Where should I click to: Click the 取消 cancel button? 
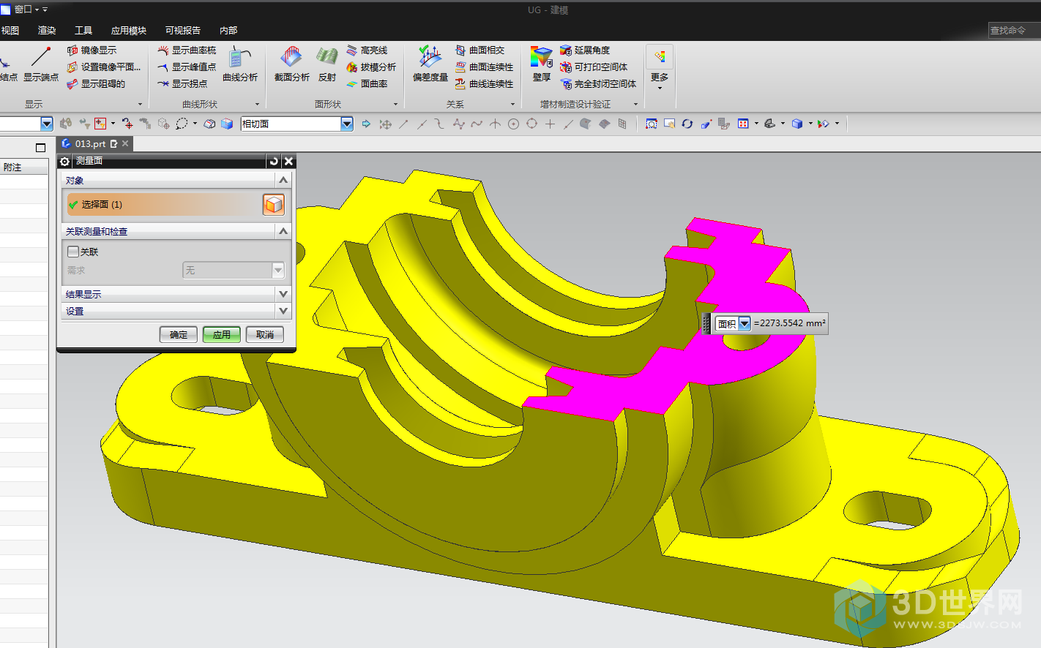(265, 334)
